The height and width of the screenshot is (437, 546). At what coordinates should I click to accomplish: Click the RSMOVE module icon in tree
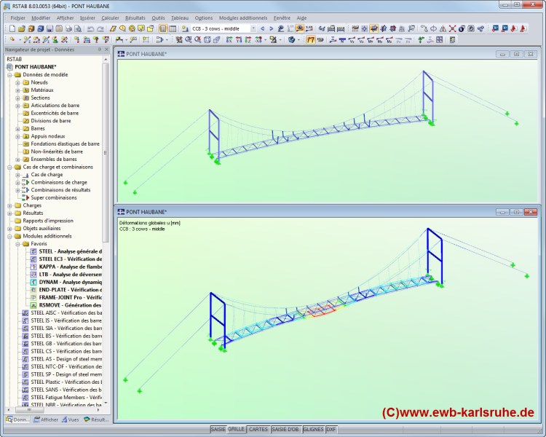[x=33, y=305]
